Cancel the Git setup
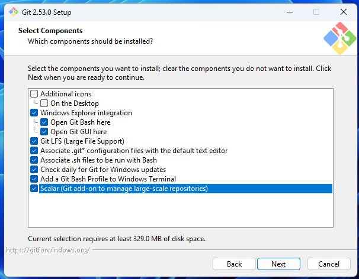This screenshot has width=359, height=279. pos(329,264)
